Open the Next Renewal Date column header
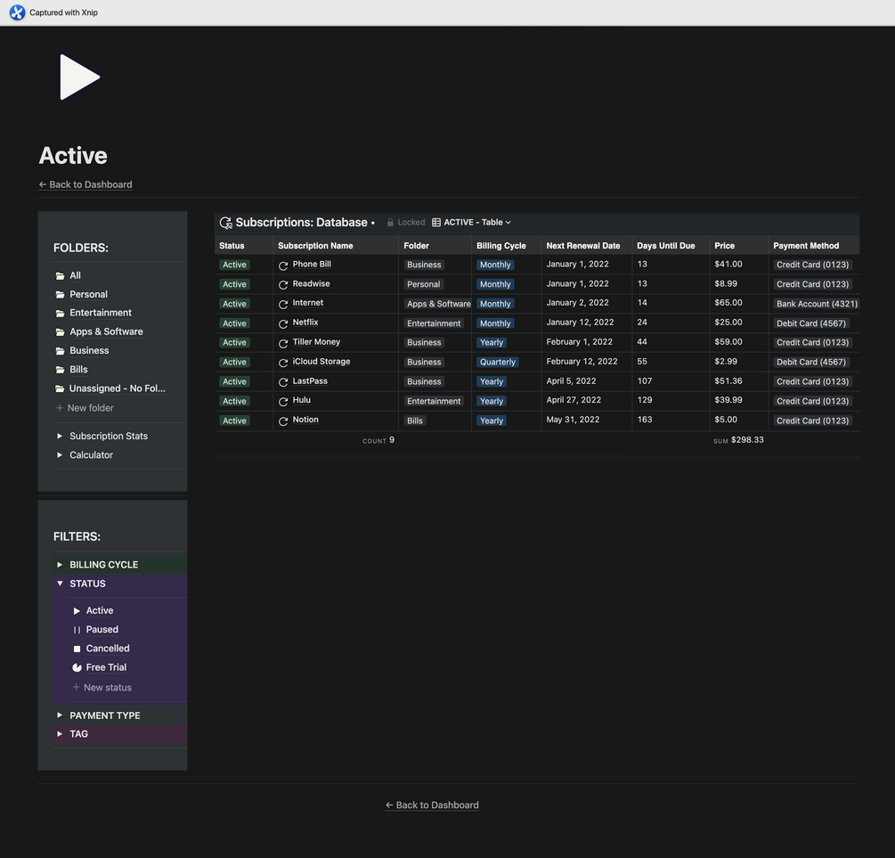Image resolution: width=895 pixels, height=858 pixels. pos(586,246)
